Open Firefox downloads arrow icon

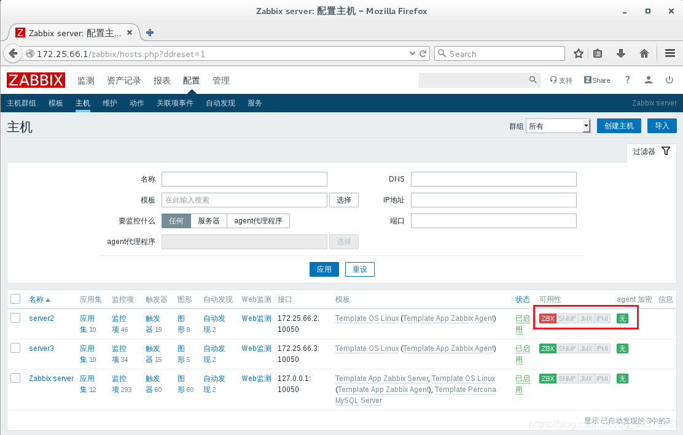click(x=621, y=53)
